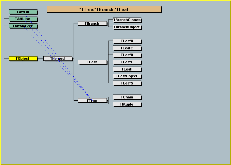The width and height of the screenshot is (231, 165).
Task: Click the TLeafD class box
Action: point(127,55)
